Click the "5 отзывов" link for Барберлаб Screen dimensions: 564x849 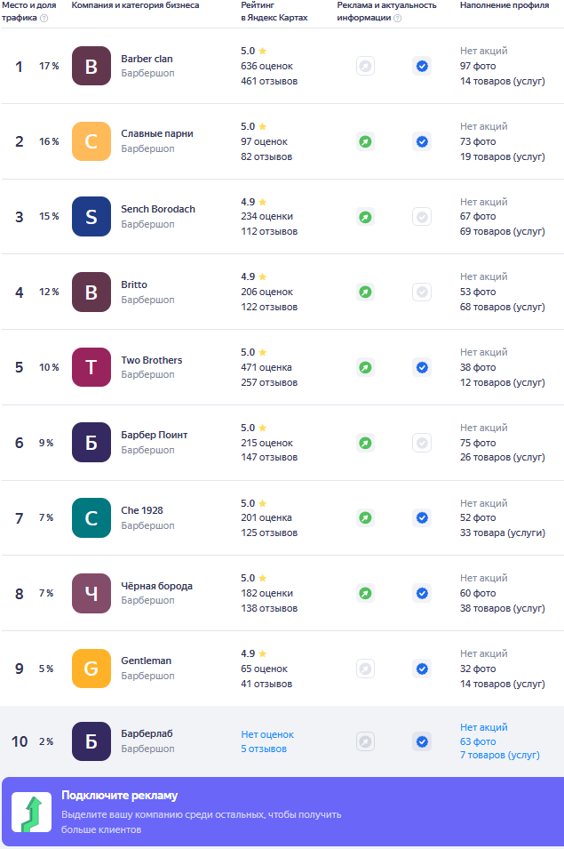(264, 749)
